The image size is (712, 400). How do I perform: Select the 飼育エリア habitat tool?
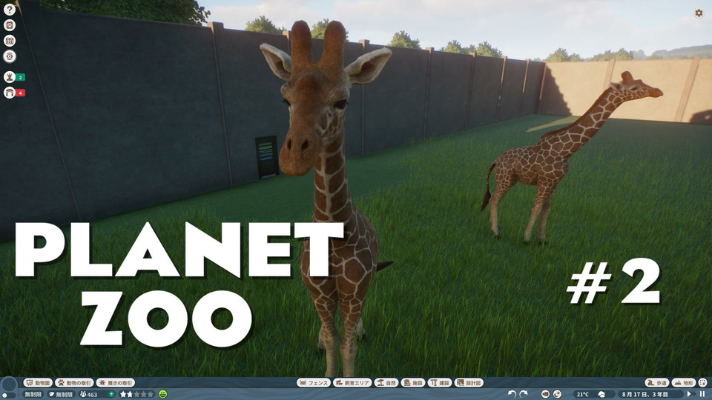352,383
